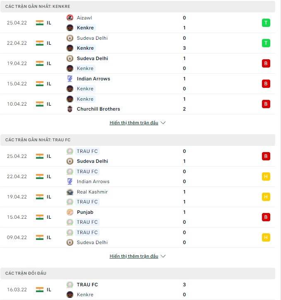Click Real Kashmir team name
Viewport: 281px width, 300px height.
(92, 192)
